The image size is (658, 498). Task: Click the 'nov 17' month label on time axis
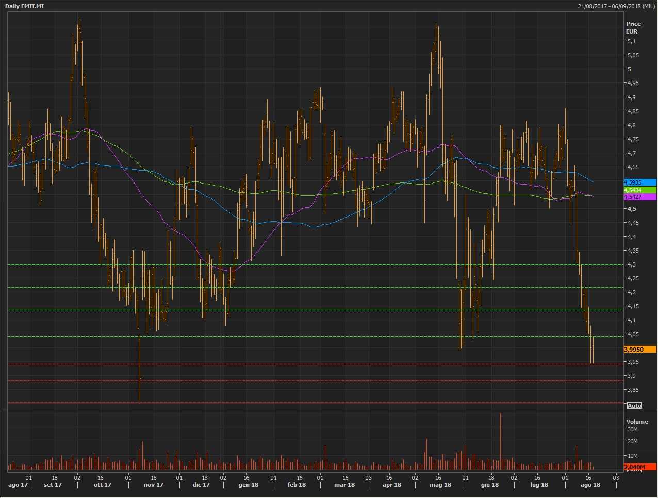click(x=153, y=485)
